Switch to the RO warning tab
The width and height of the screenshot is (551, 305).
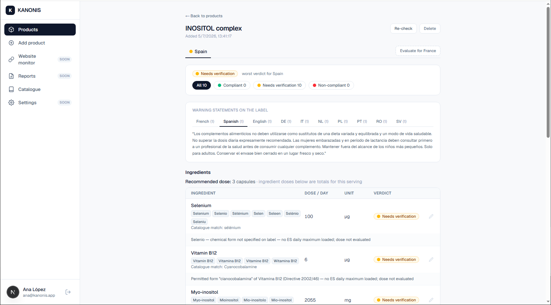(x=382, y=121)
